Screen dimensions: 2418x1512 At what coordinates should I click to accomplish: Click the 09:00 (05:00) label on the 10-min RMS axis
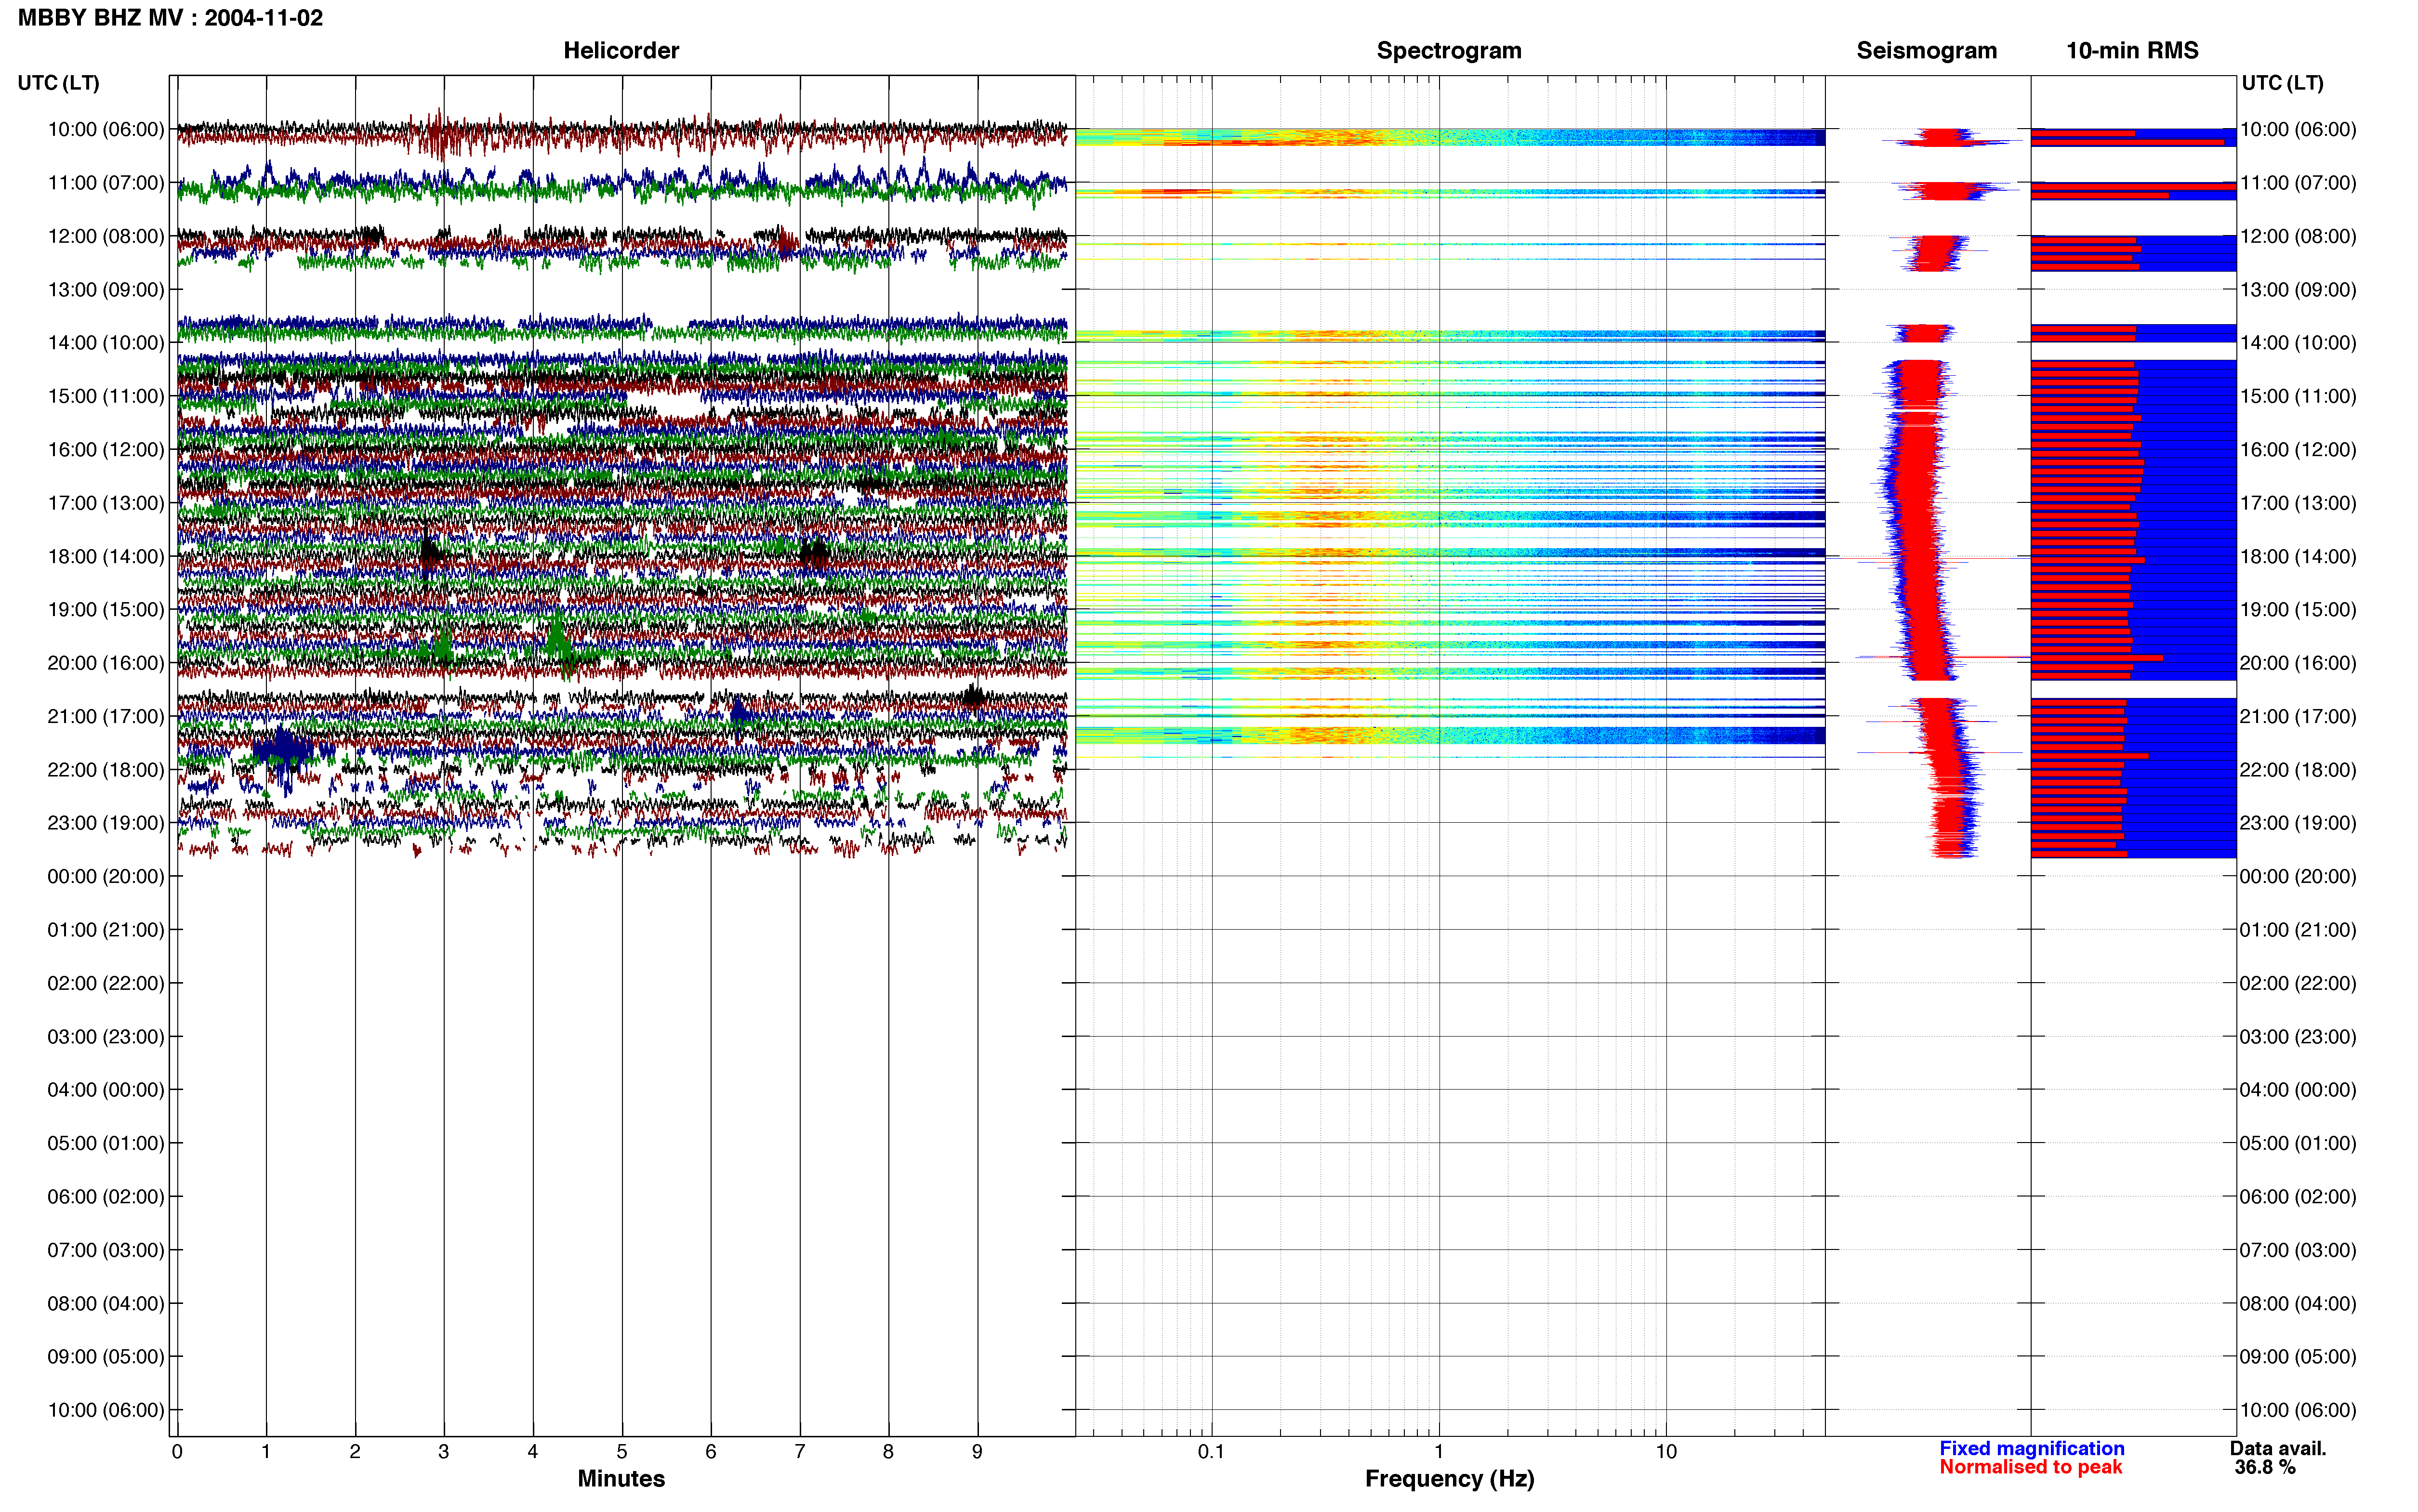(x=2298, y=1357)
